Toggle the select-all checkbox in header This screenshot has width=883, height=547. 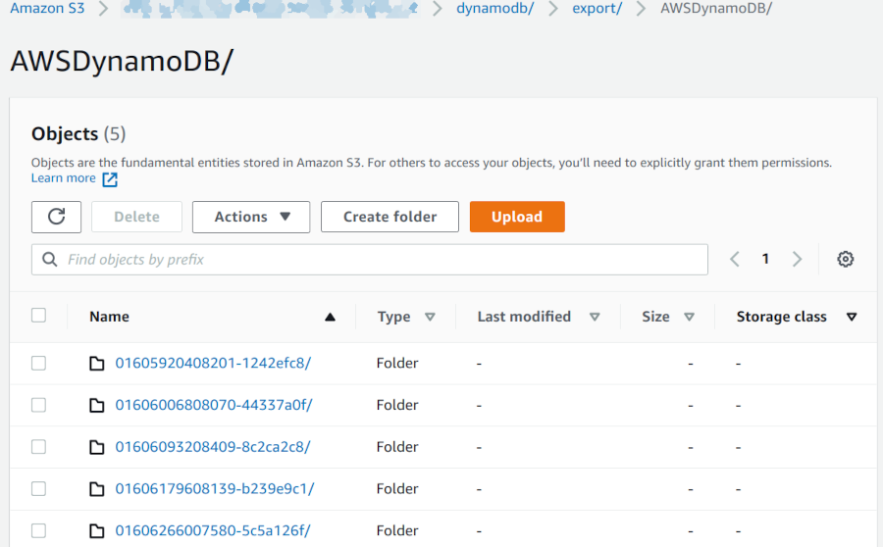[x=39, y=315]
